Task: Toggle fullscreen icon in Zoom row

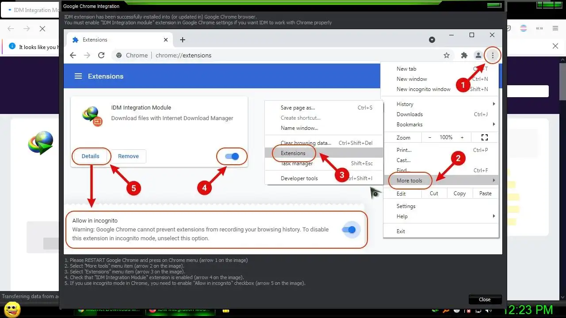Action: [484, 137]
